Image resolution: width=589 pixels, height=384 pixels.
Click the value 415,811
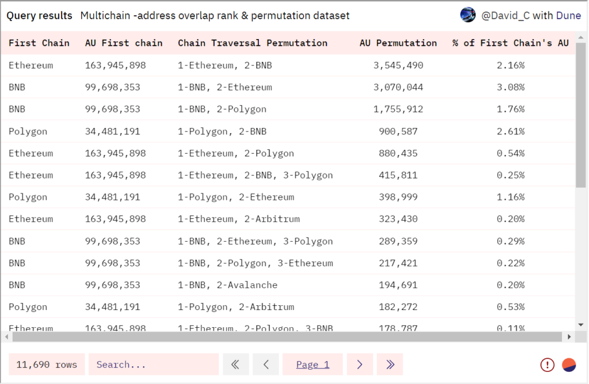[x=398, y=175]
